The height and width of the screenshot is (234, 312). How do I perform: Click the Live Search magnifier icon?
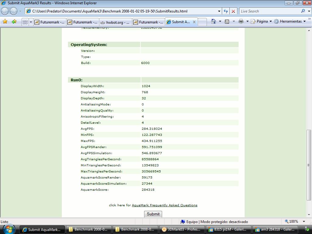point(303,11)
